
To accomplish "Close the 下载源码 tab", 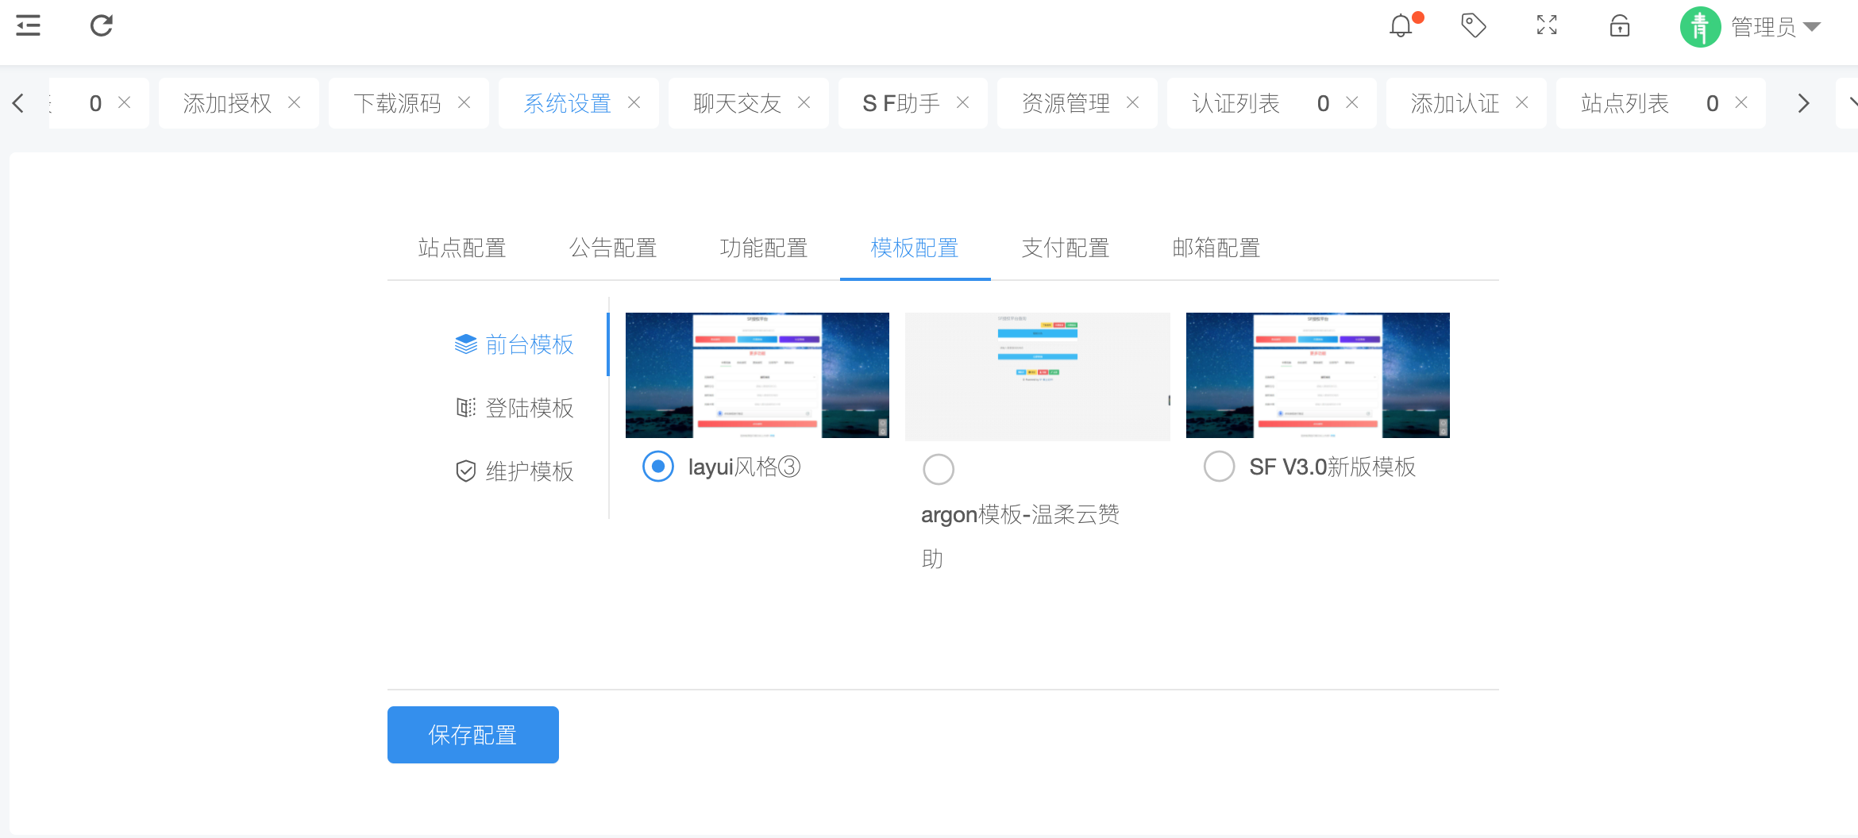I will (x=464, y=102).
